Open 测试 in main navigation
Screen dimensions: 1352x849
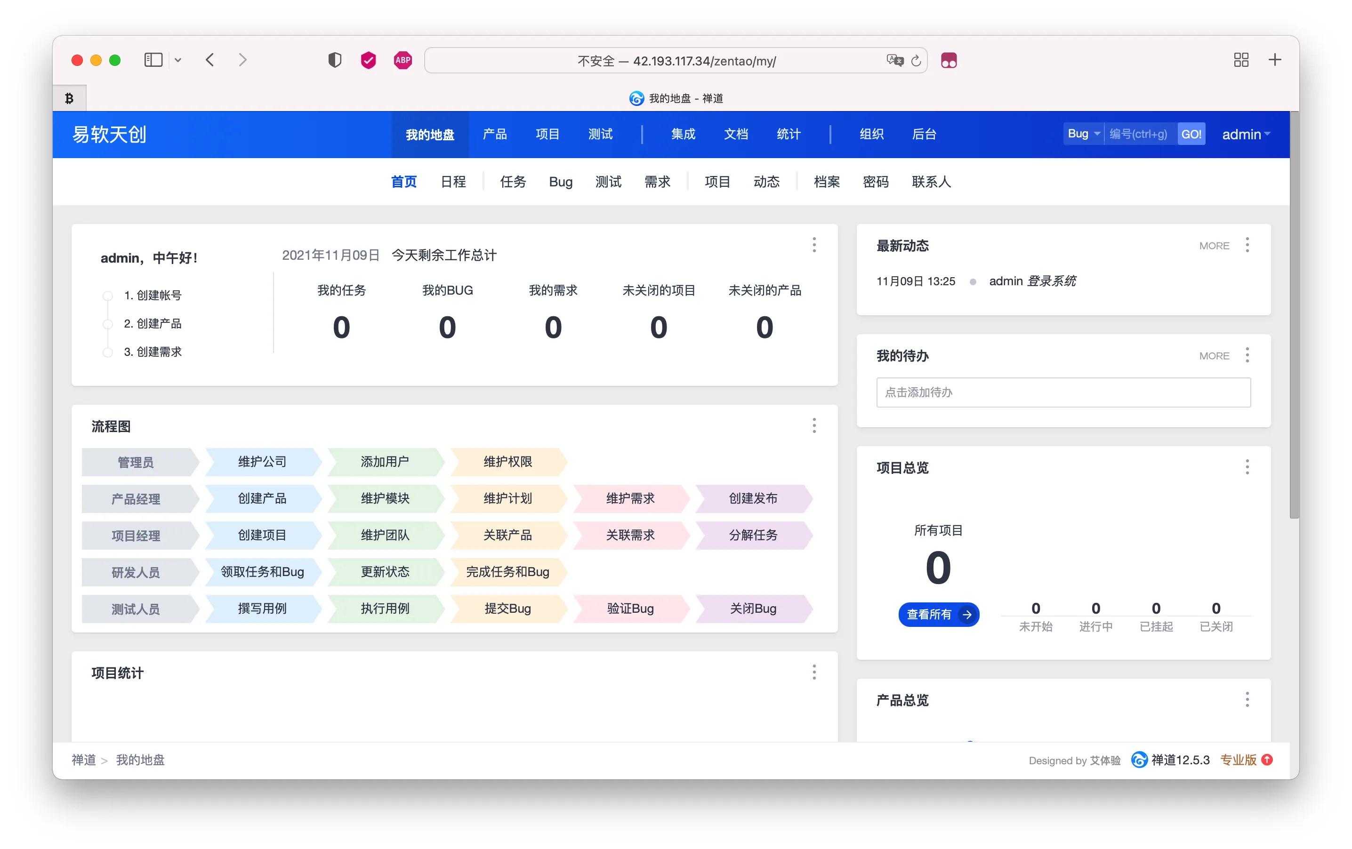[x=600, y=135]
